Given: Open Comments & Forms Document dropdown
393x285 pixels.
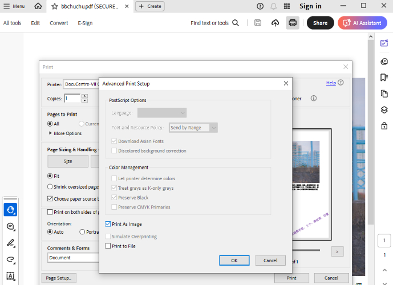Looking at the screenshot, I should coord(73,258).
